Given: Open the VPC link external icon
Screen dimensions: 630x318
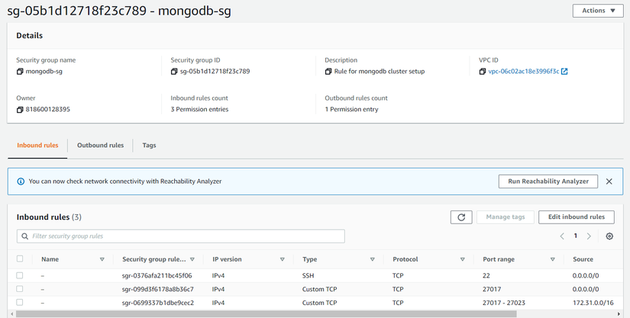Looking at the screenshot, I should tap(564, 72).
